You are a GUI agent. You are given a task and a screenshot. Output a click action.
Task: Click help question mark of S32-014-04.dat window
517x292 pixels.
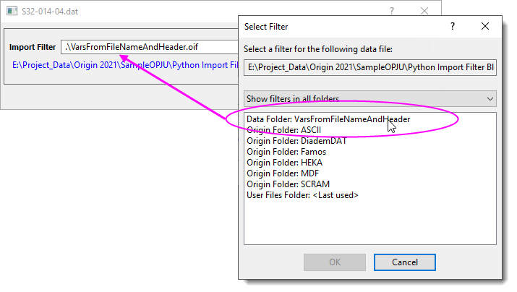(391, 12)
